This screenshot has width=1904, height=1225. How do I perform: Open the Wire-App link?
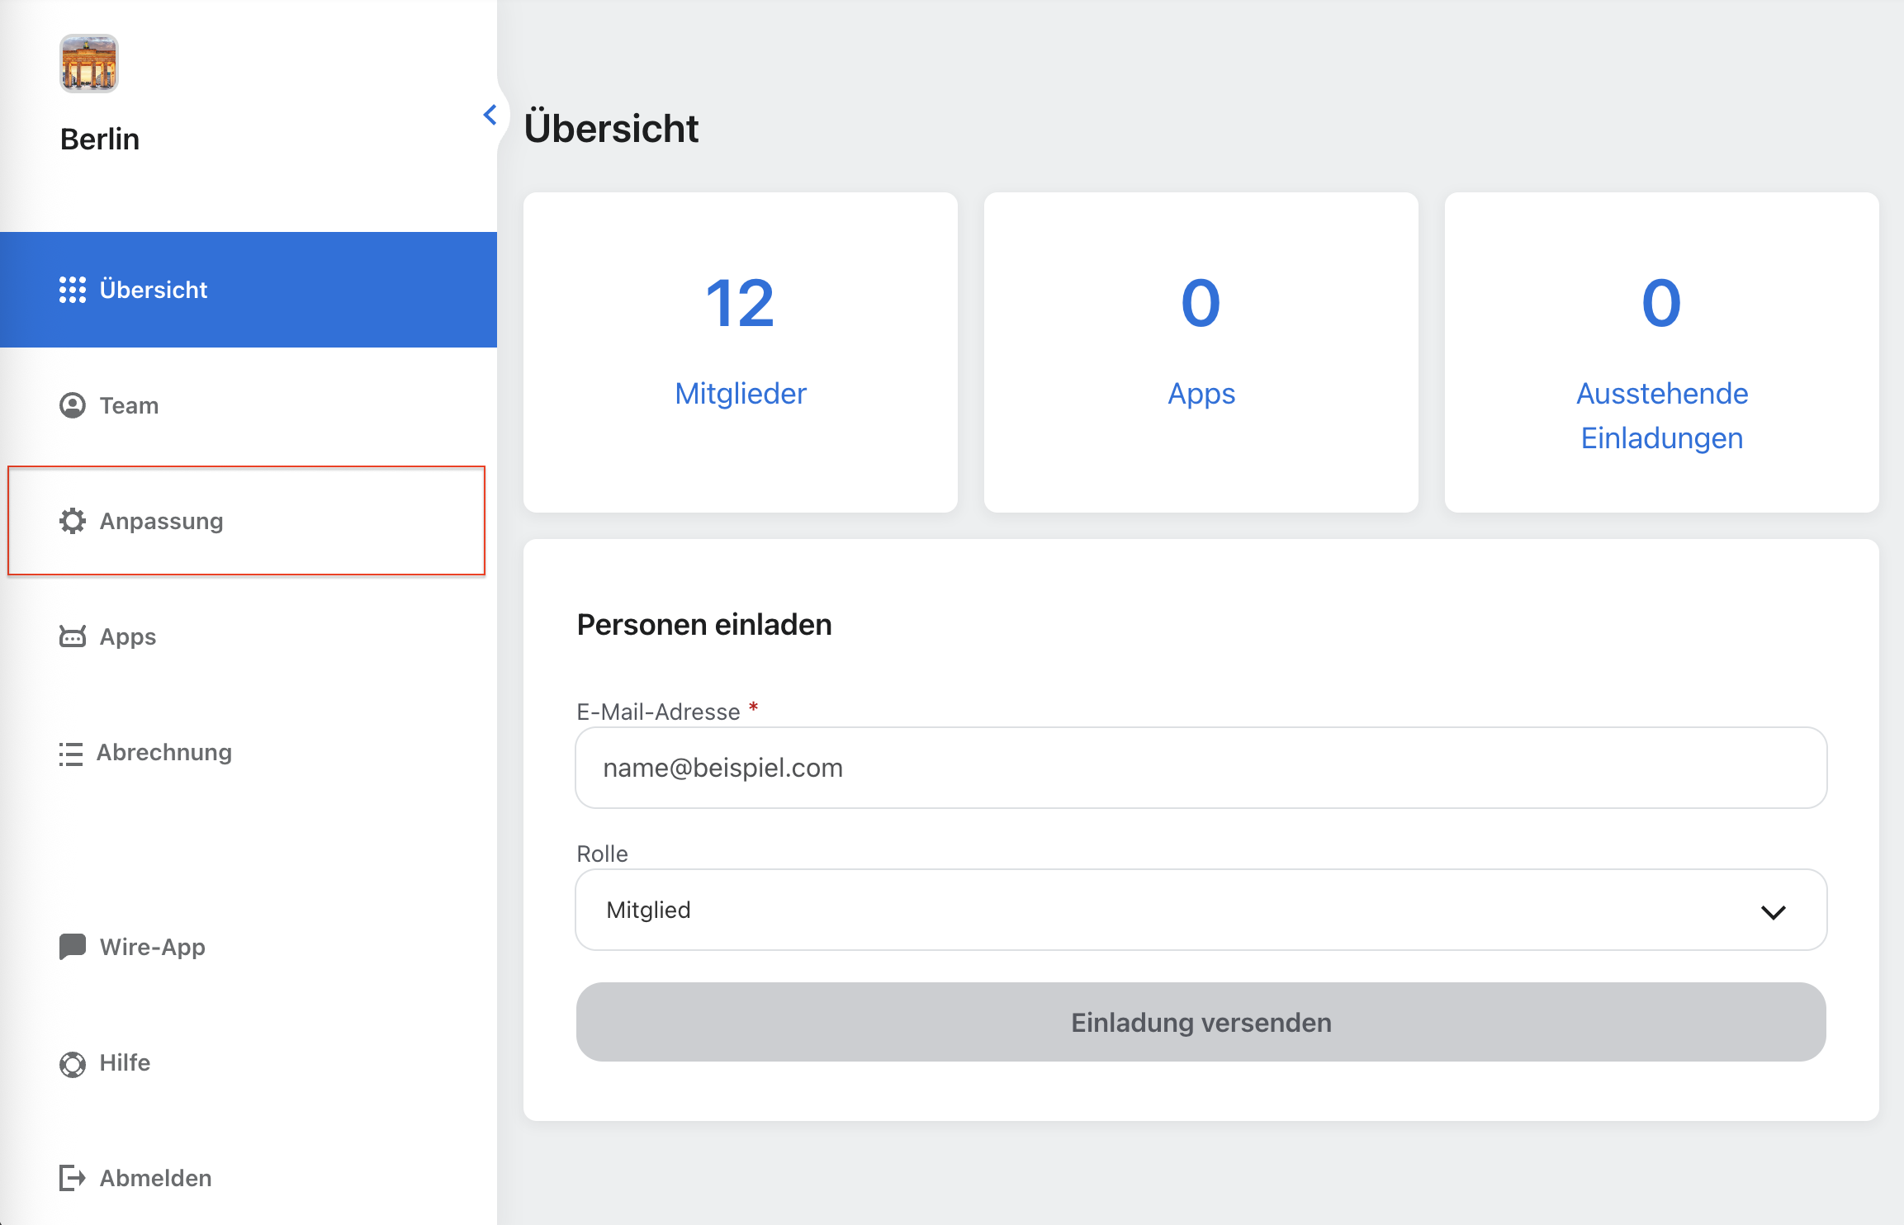249,947
